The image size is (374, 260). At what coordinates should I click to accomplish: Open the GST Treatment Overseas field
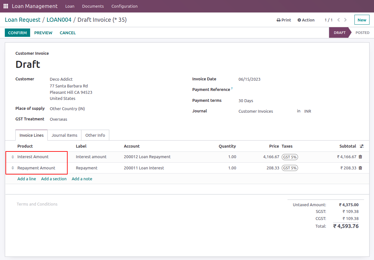[58, 119]
